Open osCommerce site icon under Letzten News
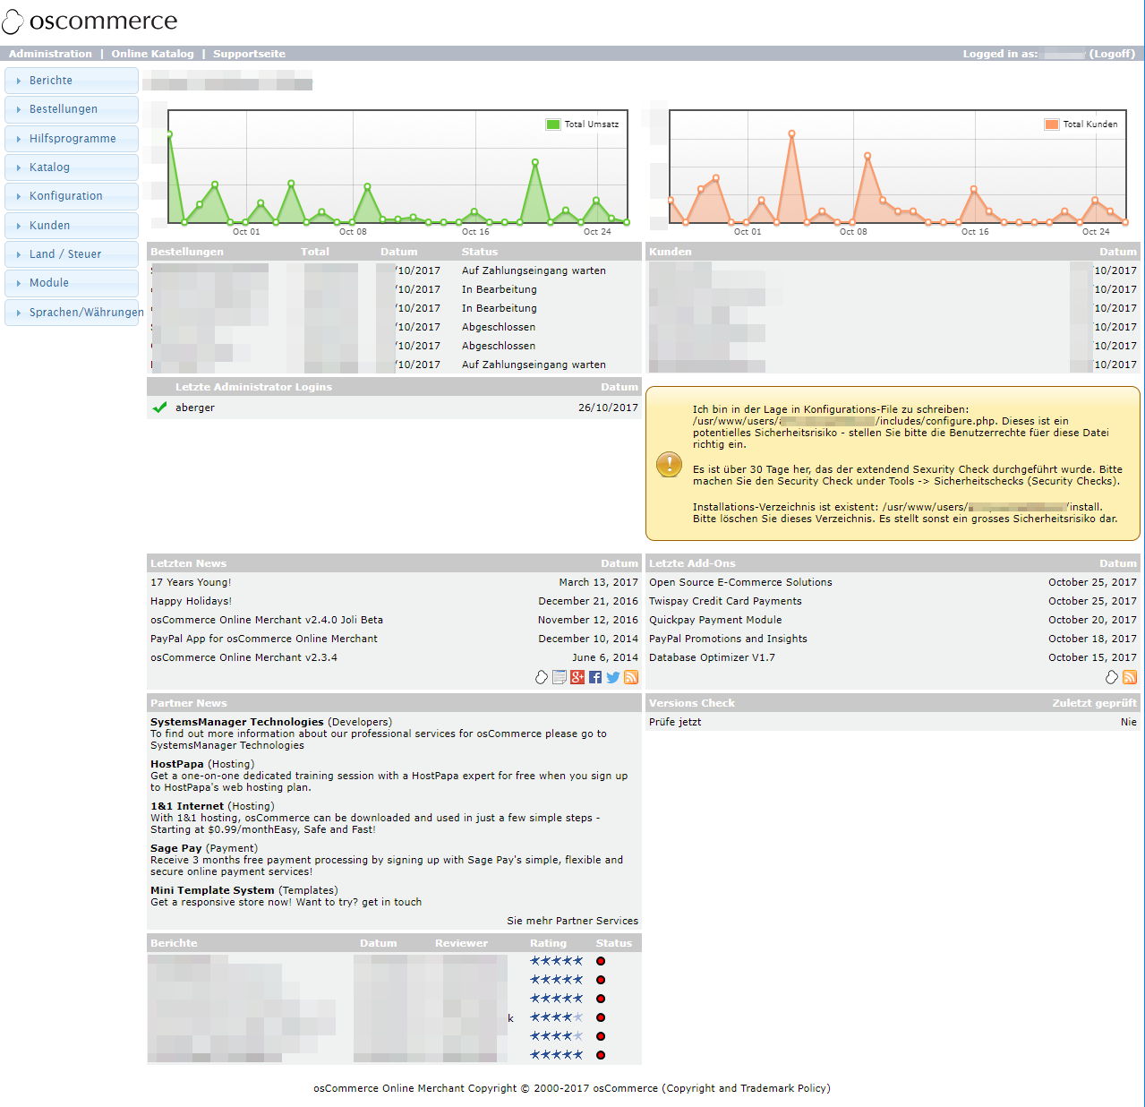1145x1107 pixels. point(542,677)
